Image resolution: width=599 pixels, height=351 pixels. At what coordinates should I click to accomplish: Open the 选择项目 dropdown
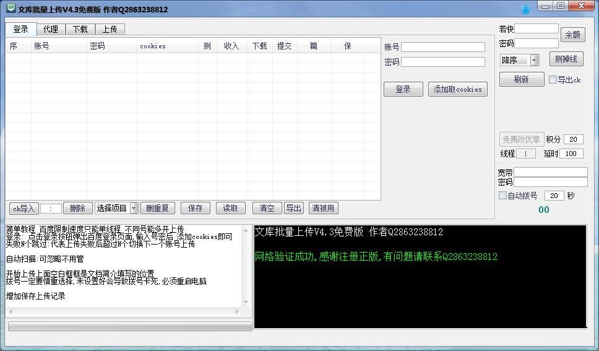[x=134, y=209]
